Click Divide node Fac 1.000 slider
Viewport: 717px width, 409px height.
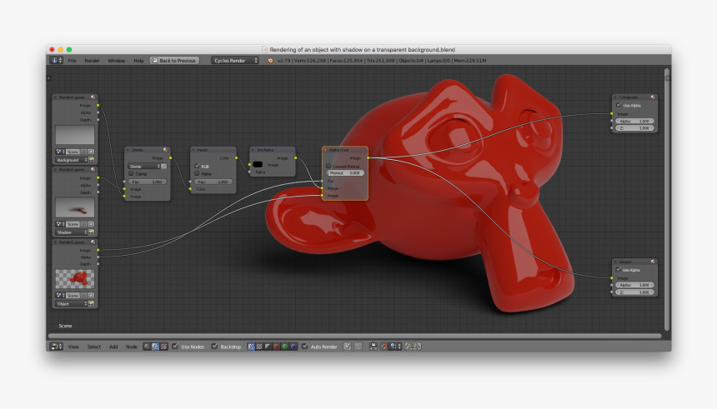(x=148, y=182)
